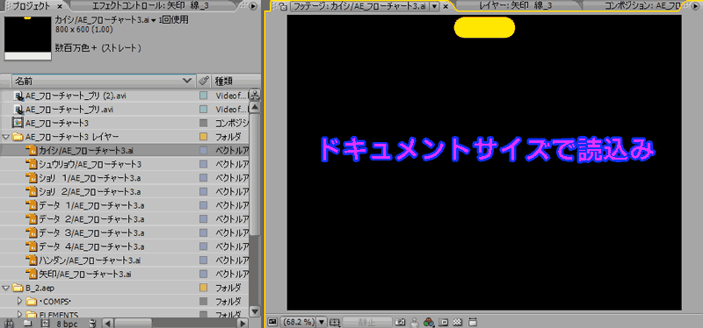The image size is (703, 328).
Task: Click the horizontal scroll right arrow in Project panel
Action: pos(243,323)
